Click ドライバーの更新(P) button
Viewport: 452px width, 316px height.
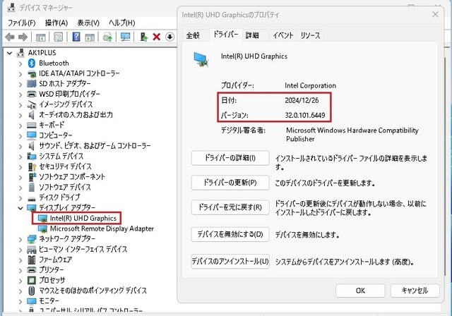pyautogui.click(x=230, y=183)
